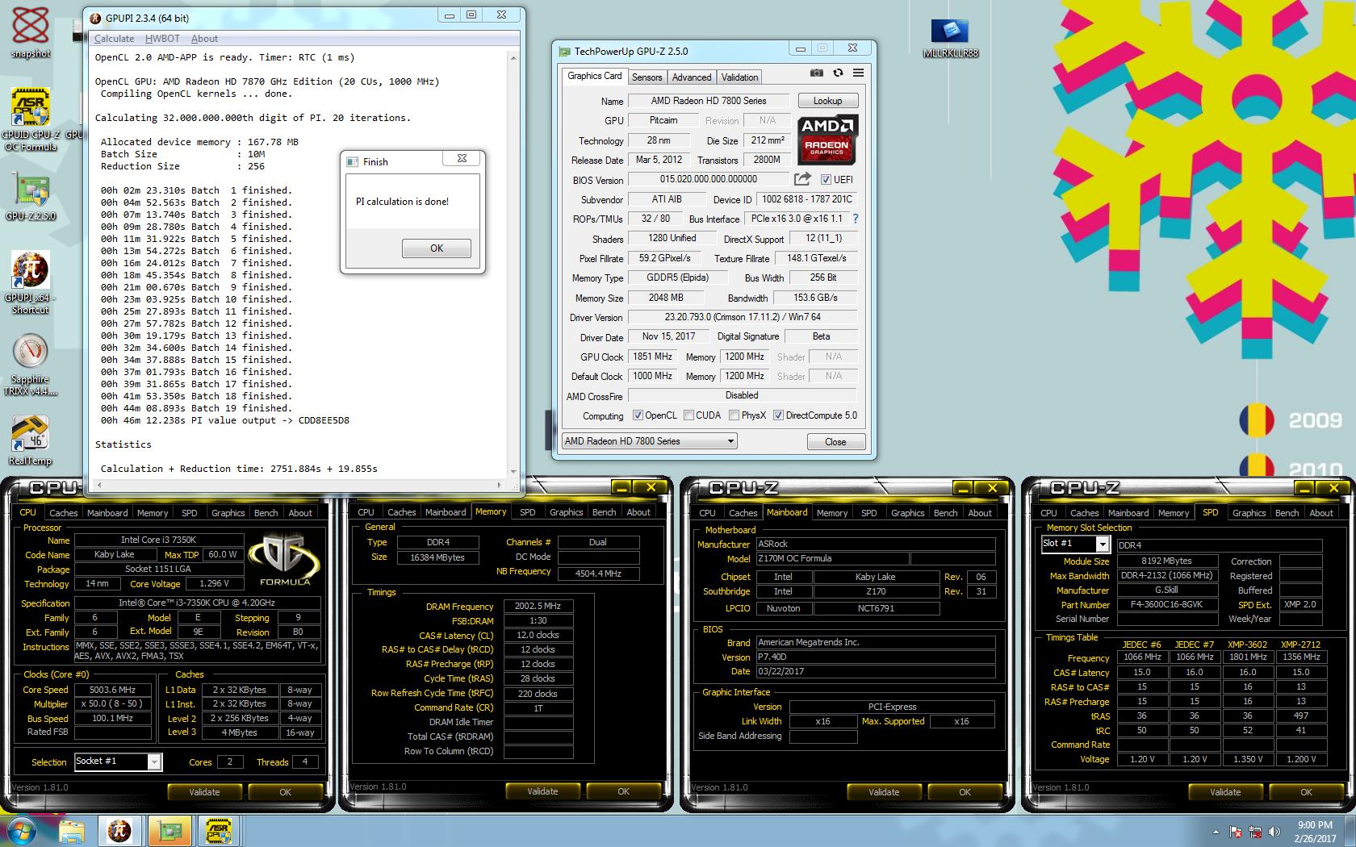The image size is (1356, 847).
Task: Switch to GPU-Z Advanced tab
Action: (692, 77)
